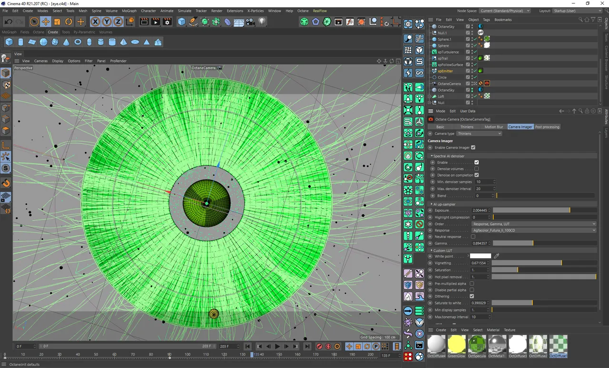Expand the Loft object in tree
Image resolution: width=609 pixels, height=368 pixels.
(x=430, y=96)
